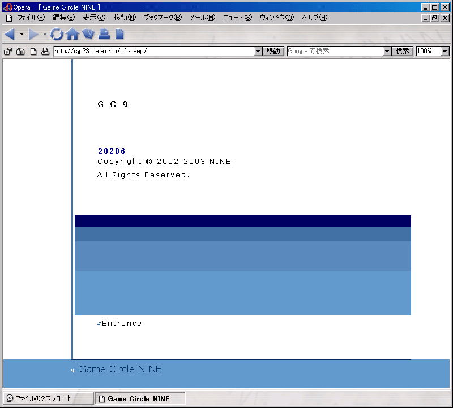The image size is (453, 408).
Task: Toggle document mode page icon
Action: point(33,52)
